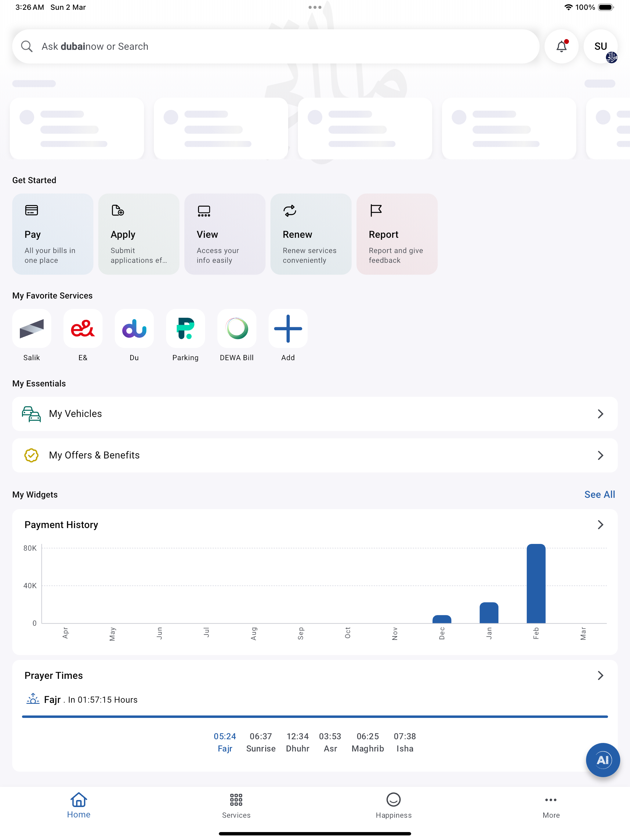Select the Jan bar in Payment History
Screen dimensions: 630x840
[x=489, y=613]
